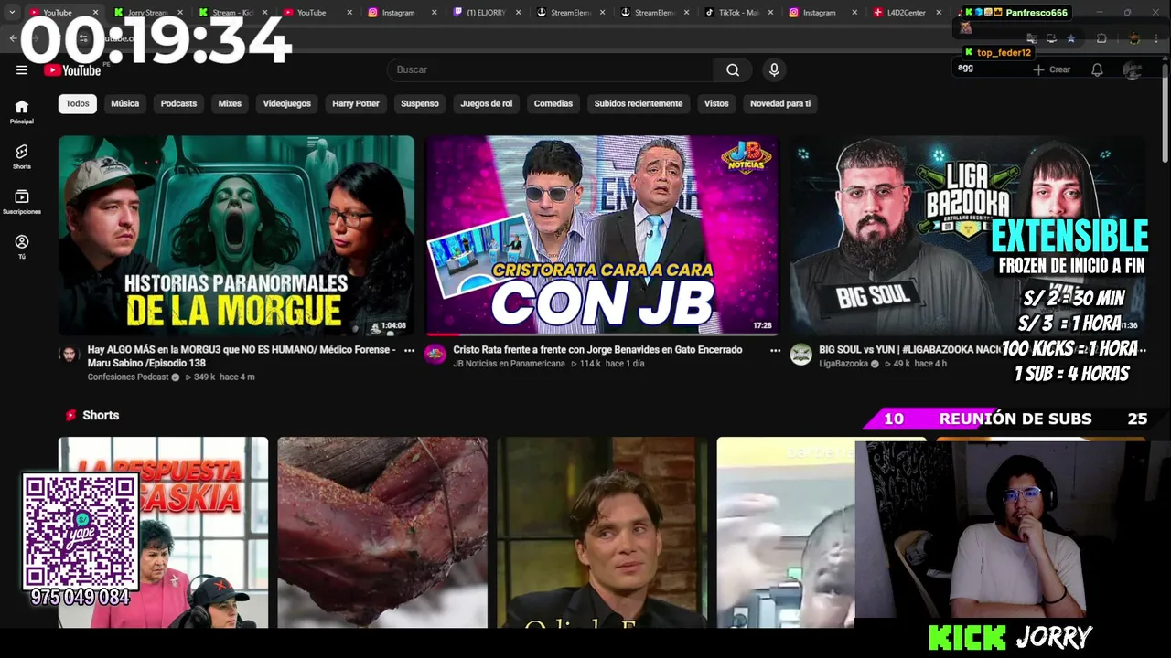This screenshot has height=658, width=1171.
Task: Open the YouTube account avatar menu
Action: (1133, 69)
